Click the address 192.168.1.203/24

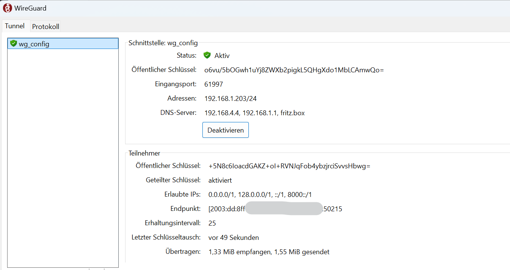231,99
